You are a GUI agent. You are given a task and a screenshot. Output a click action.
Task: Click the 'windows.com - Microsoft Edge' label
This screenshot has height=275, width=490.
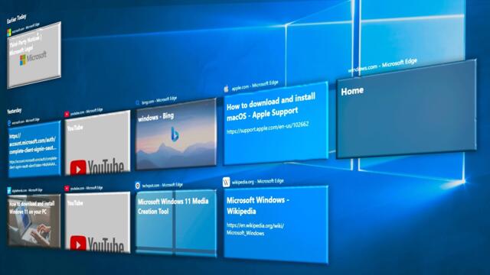click(x=382, y=66)
